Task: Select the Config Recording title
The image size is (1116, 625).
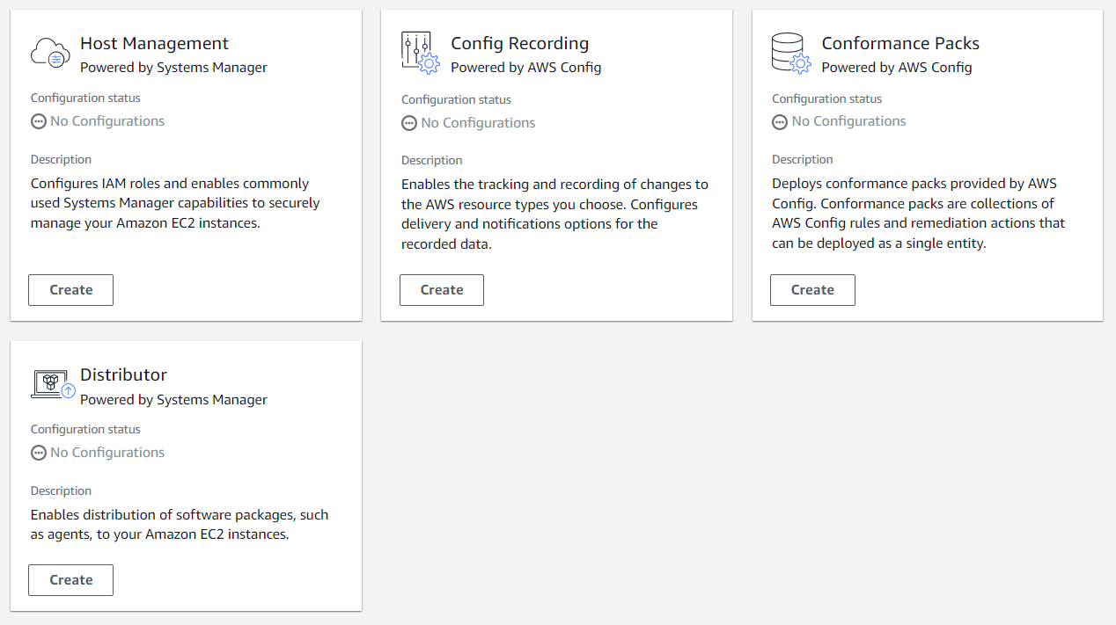Action: coord(520,43)
